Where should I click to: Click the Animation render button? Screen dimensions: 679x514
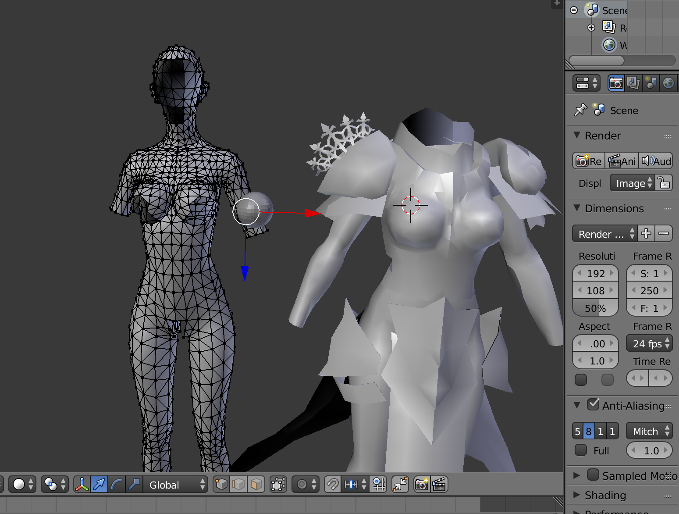pyautogui.click(x=622, y=161)
